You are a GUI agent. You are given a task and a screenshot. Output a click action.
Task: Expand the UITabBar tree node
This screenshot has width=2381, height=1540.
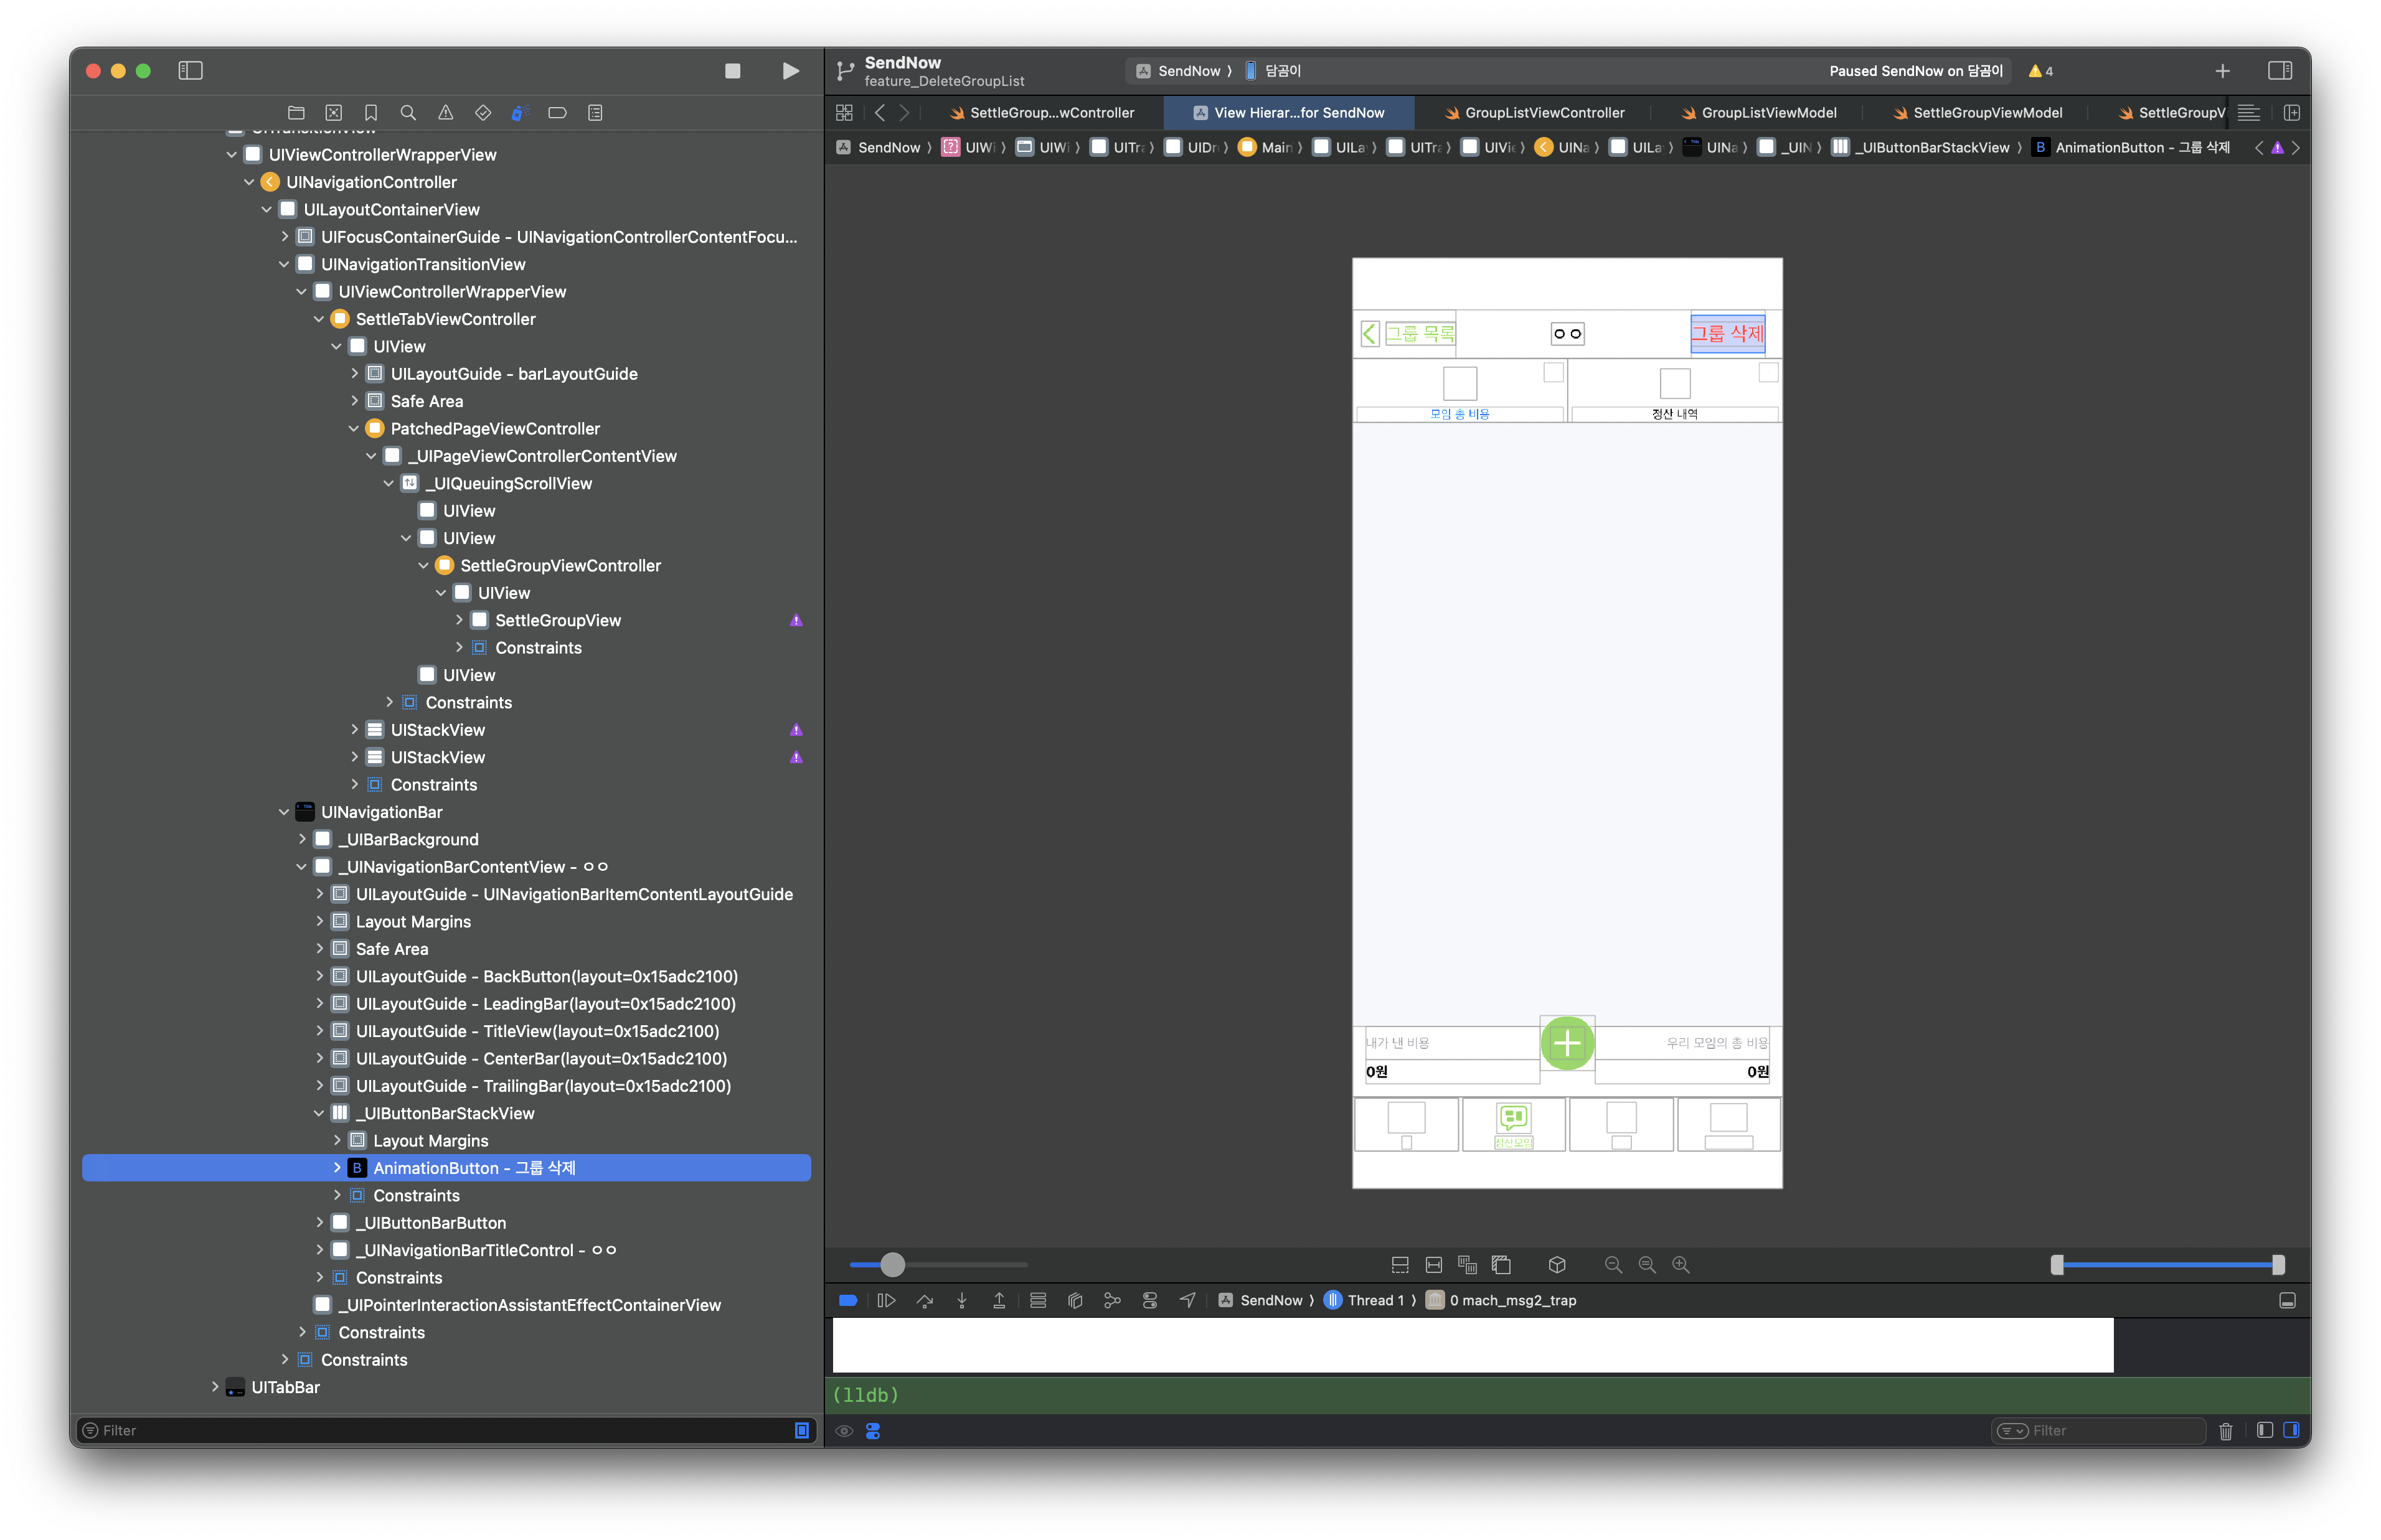(215, 1387)
